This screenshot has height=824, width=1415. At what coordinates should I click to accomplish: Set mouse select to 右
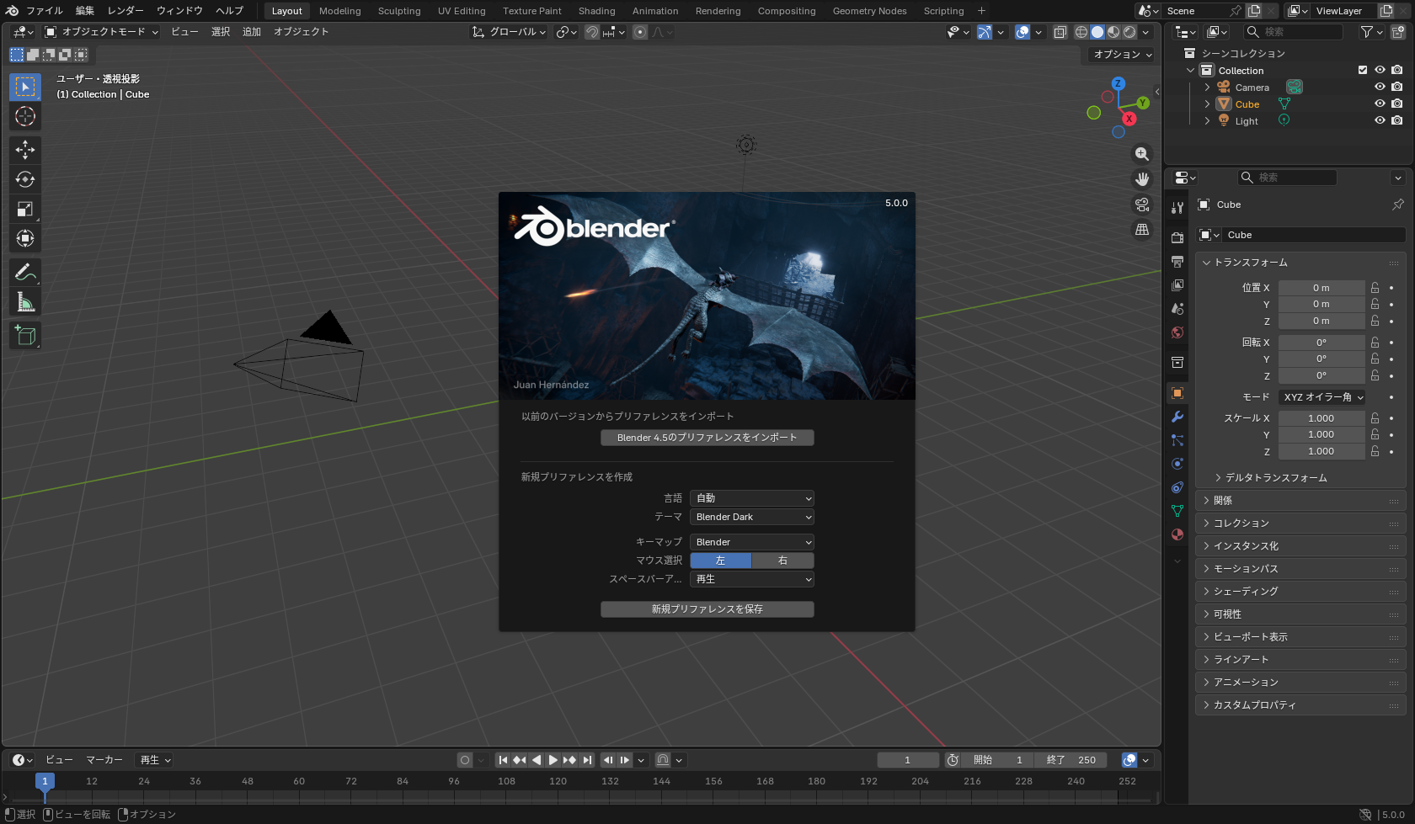pyautogui.click(x=782, y=560)
